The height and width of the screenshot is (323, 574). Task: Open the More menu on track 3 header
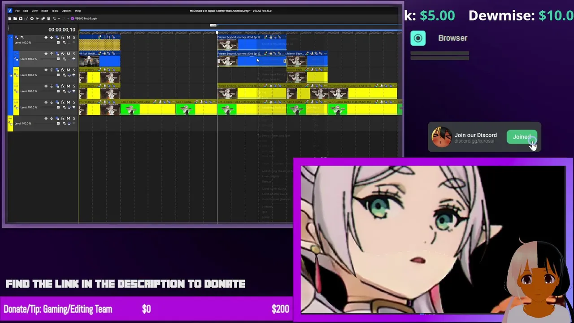click(16, 70)
